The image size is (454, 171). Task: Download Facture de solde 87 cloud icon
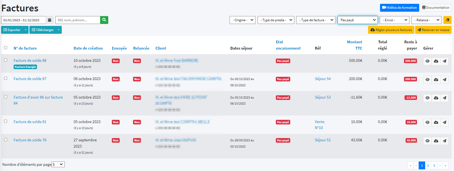tap(436, 80)
